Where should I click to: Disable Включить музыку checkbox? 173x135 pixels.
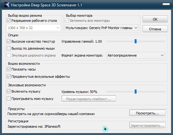[x=9, y=91]
